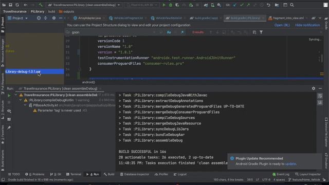Rerun the Gradle task with green arrow
The height and width of the screenshot is (185, 329).
click(x=9, y=96)
